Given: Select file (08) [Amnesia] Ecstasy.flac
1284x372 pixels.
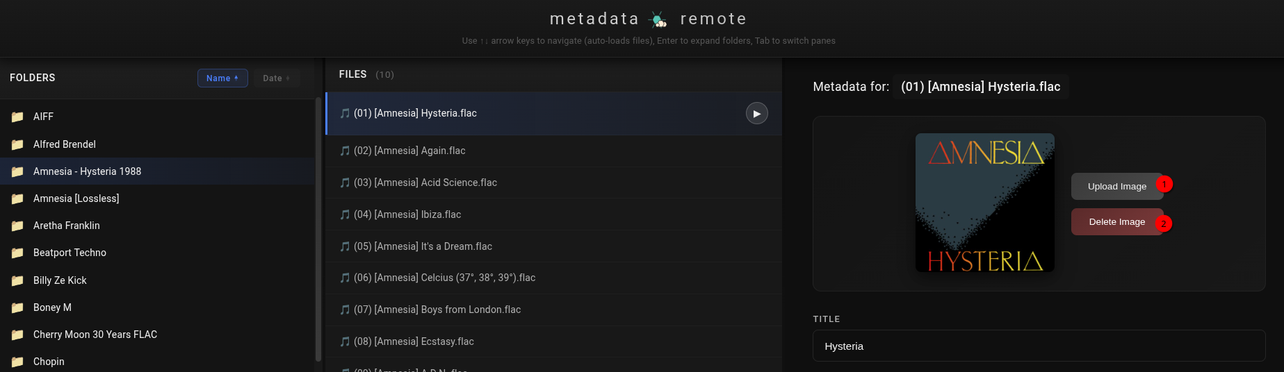Looking at the screenshot, I should pos(553,341).
